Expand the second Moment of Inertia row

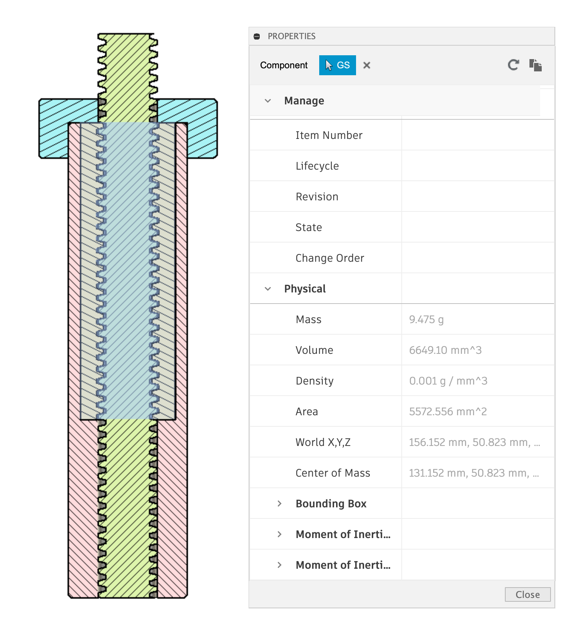[x=280, y=565]
